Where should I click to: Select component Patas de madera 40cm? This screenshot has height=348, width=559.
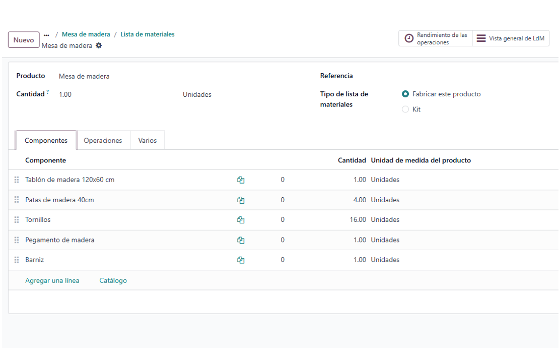(59, 200)
